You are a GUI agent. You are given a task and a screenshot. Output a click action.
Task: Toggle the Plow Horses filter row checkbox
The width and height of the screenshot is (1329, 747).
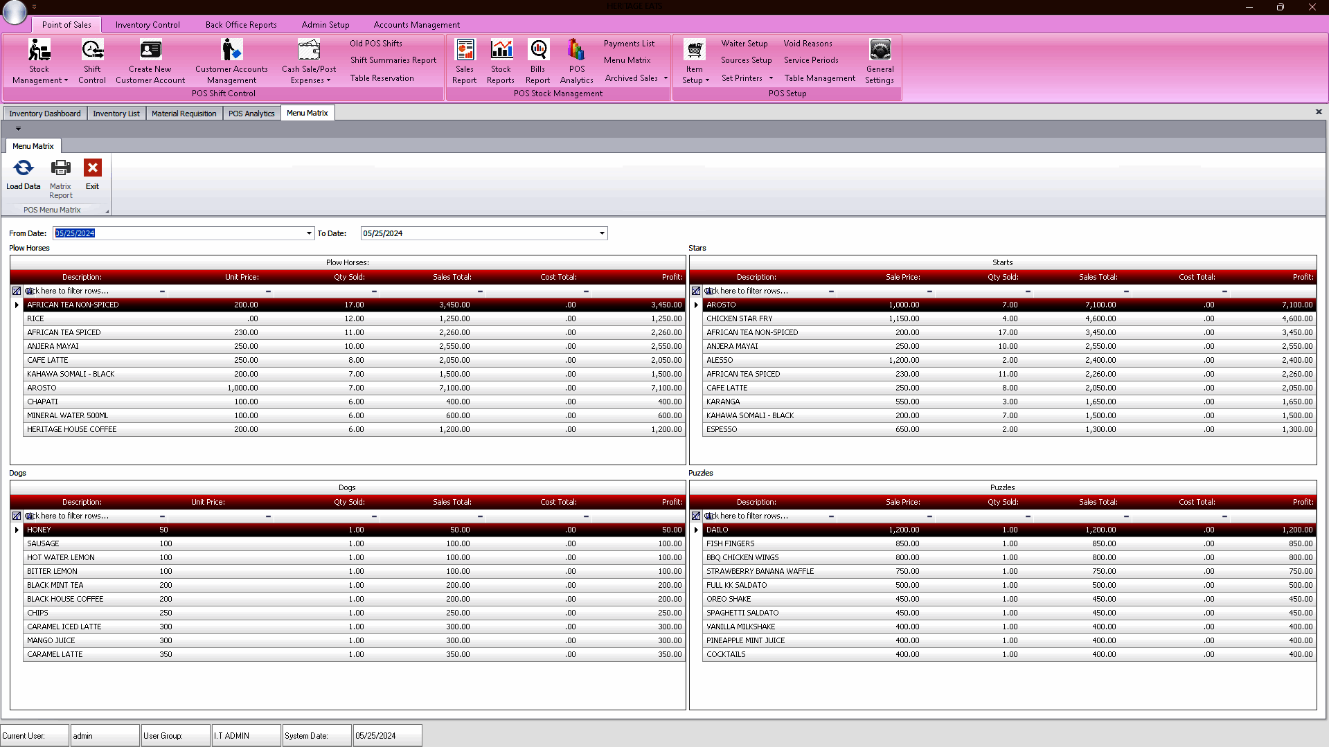click(17, 291)
